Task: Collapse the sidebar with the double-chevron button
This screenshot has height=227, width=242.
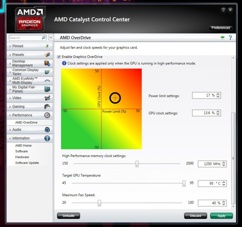Action: 51,38
